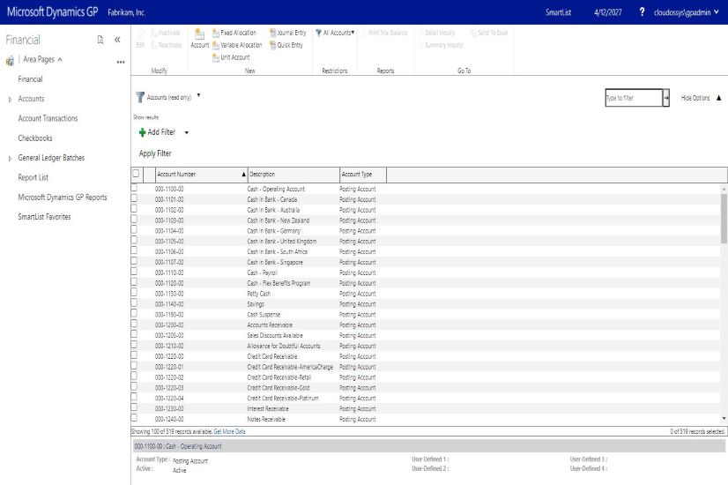
Task: Expand the General Ledger Batches node
Action: point(10,159)
